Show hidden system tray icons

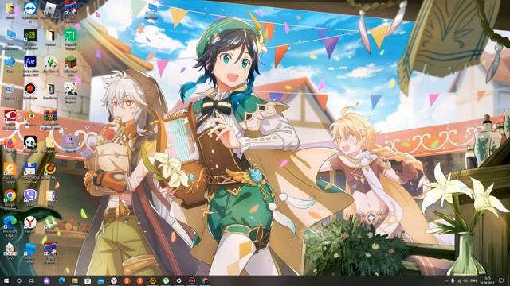[x=446, y=280]
